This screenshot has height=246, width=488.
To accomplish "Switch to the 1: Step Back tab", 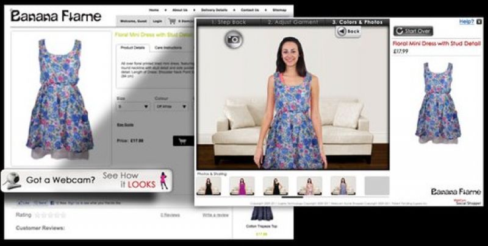I will click(x=228, y=23).
